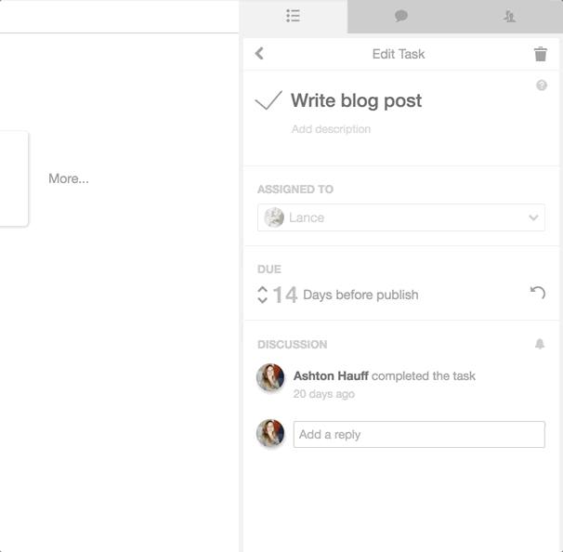
Task: Click the Add description field
Action: click(x=331, y=129)
